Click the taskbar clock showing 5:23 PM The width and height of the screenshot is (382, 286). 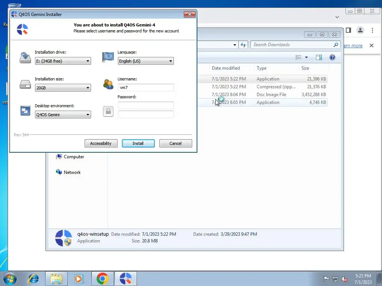[x=363, y=279]
